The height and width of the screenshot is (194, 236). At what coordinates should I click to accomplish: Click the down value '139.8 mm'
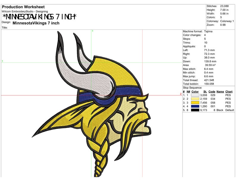pos(210,61)
